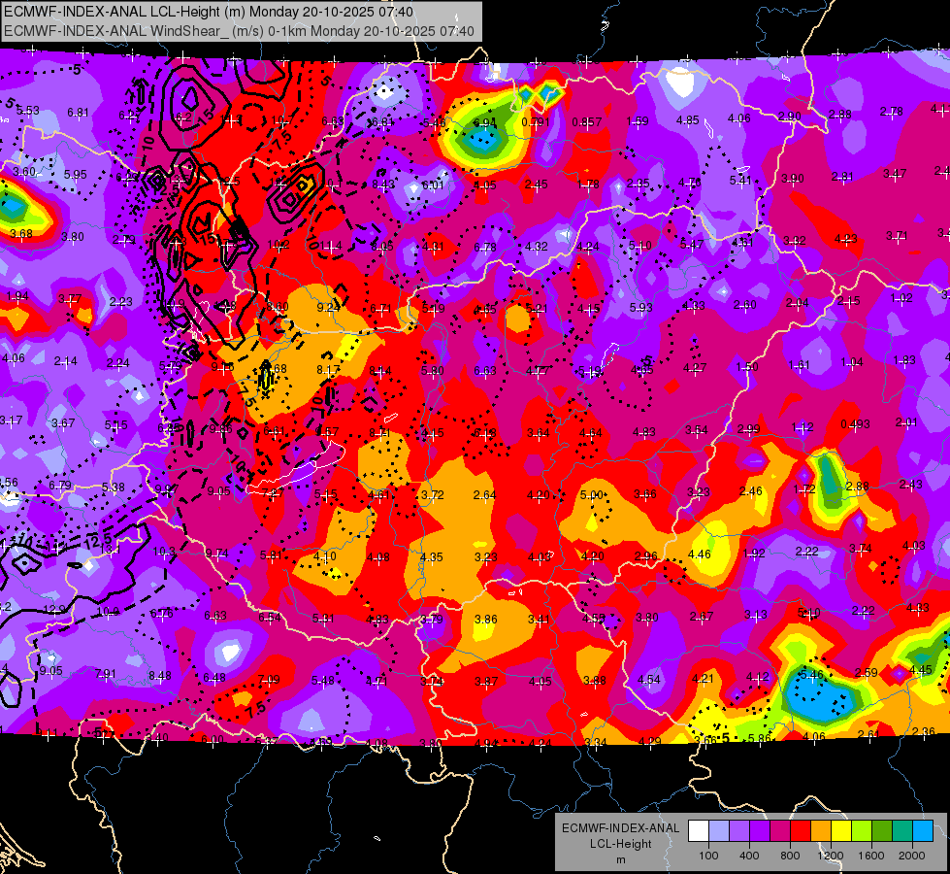
Task: Click the wind shear value 0.857
Action: [x=586, y=122]
